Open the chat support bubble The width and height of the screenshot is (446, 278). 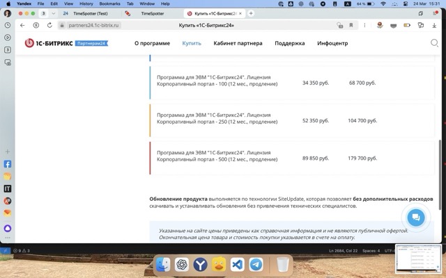(416, 218)
